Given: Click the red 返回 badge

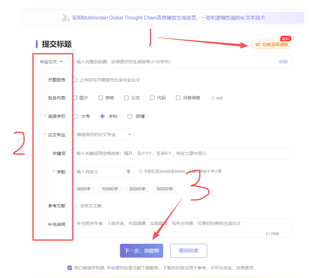Looking at the screenshot, I should click(286, 39).
